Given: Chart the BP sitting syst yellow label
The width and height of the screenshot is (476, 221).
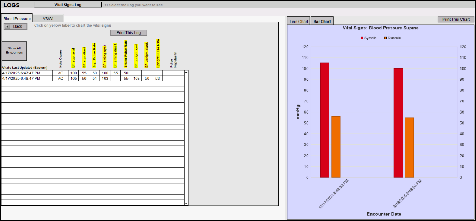Looking at the screenshot, I should point(105,56).
